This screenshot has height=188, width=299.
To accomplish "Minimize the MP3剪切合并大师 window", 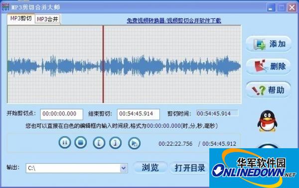I will 271,7.
